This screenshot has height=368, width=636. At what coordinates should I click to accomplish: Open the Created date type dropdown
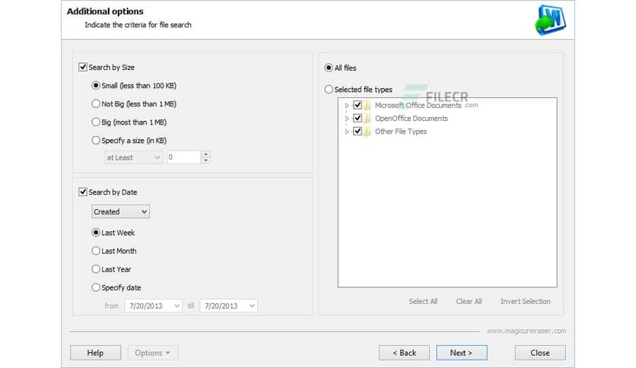coord(120,212)
